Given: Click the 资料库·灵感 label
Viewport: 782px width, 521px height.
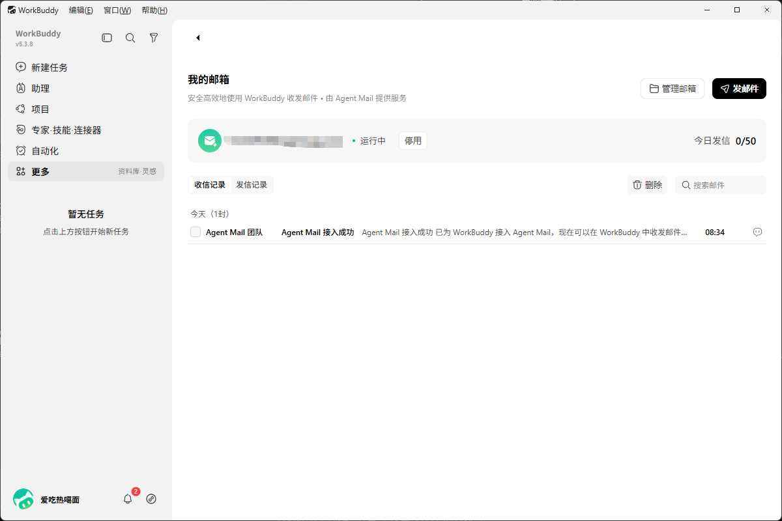Looking at the screenshot, I should pyautogui.click(x=137, y=171).
